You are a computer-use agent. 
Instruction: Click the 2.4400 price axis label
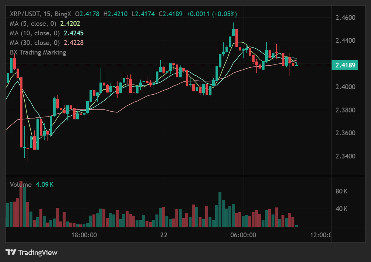(x=346, y=41)
